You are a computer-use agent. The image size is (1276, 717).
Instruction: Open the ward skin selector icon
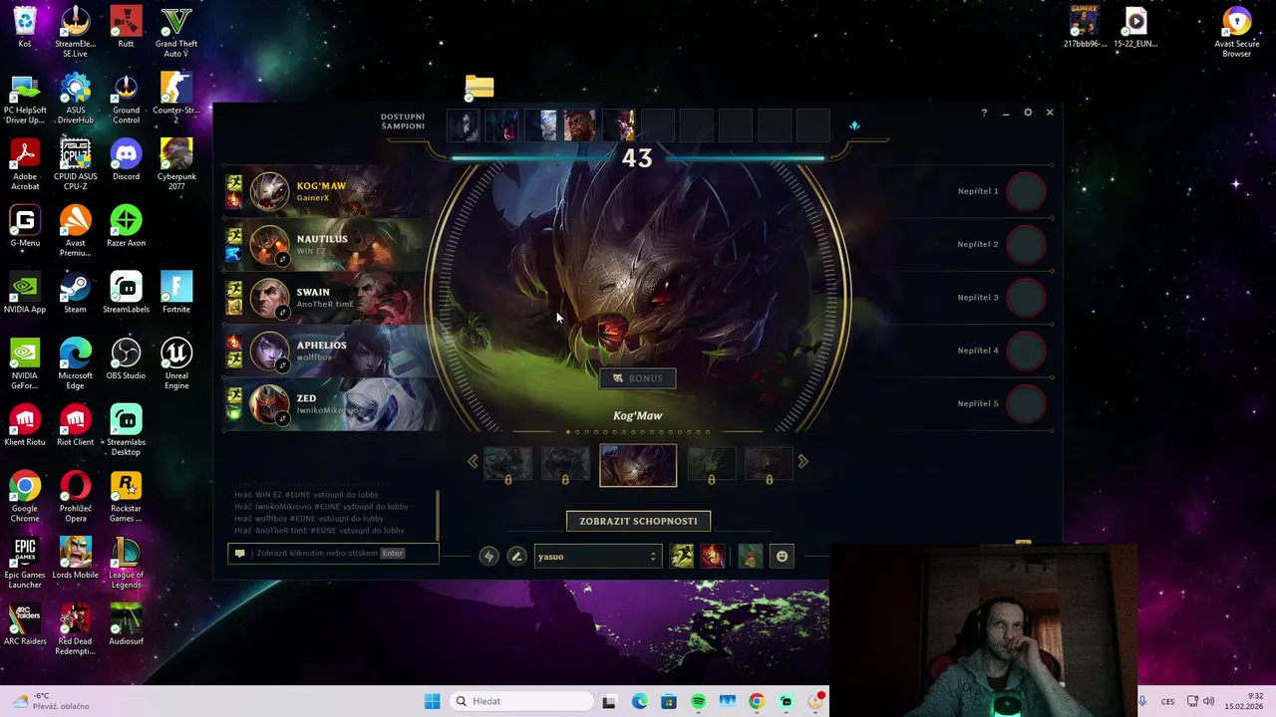(x=751, y=557)
